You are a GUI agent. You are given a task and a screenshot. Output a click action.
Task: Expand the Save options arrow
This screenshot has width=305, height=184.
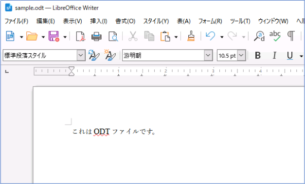coord(65,36)
